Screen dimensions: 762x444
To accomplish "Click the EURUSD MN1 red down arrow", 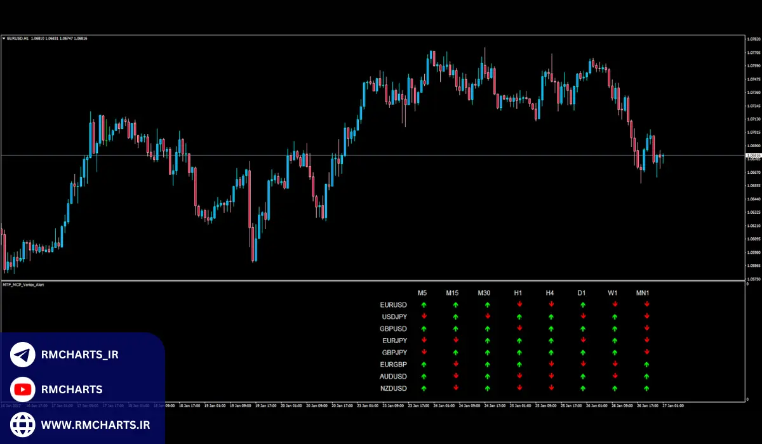I will [646, 305].
